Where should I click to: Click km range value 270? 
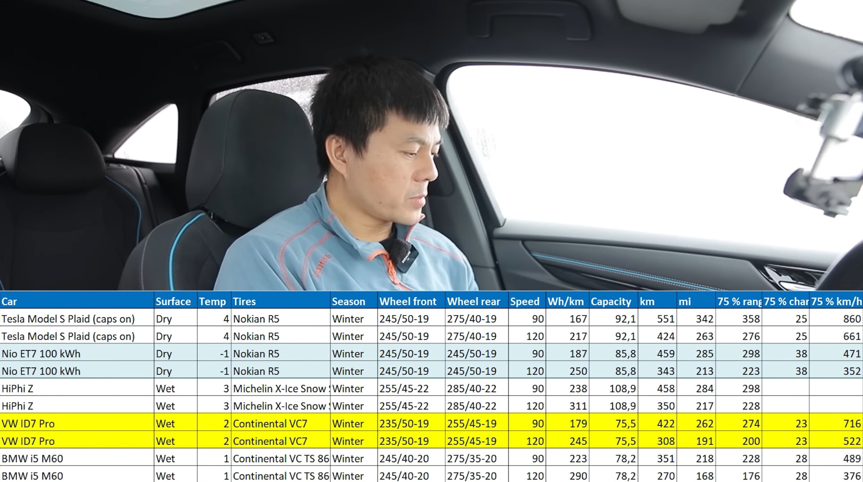(x=666, y=476)
